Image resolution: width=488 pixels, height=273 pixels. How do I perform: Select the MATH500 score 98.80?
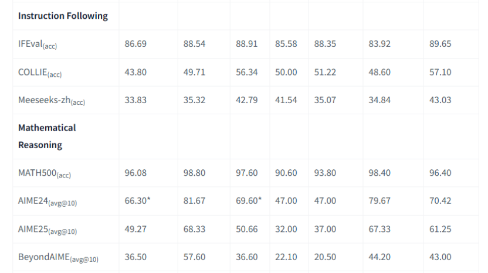tap(194, 173)
